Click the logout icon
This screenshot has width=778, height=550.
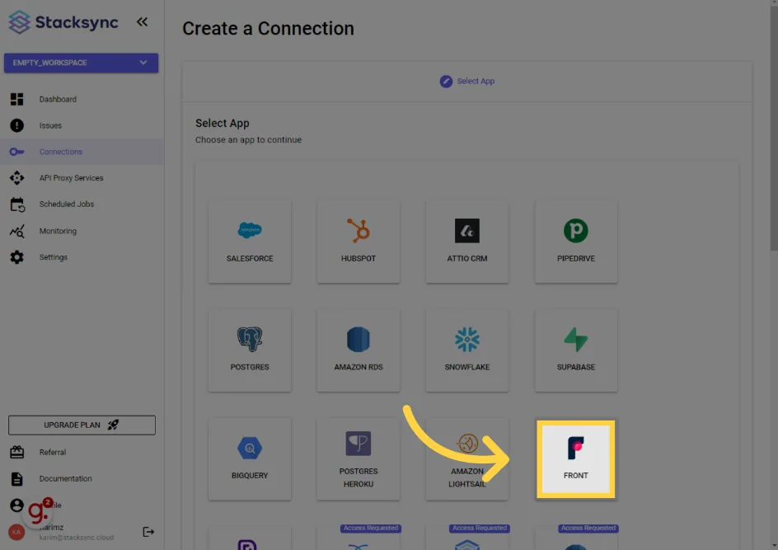148,532
